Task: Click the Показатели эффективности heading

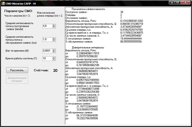Action: tap(88, 9)
